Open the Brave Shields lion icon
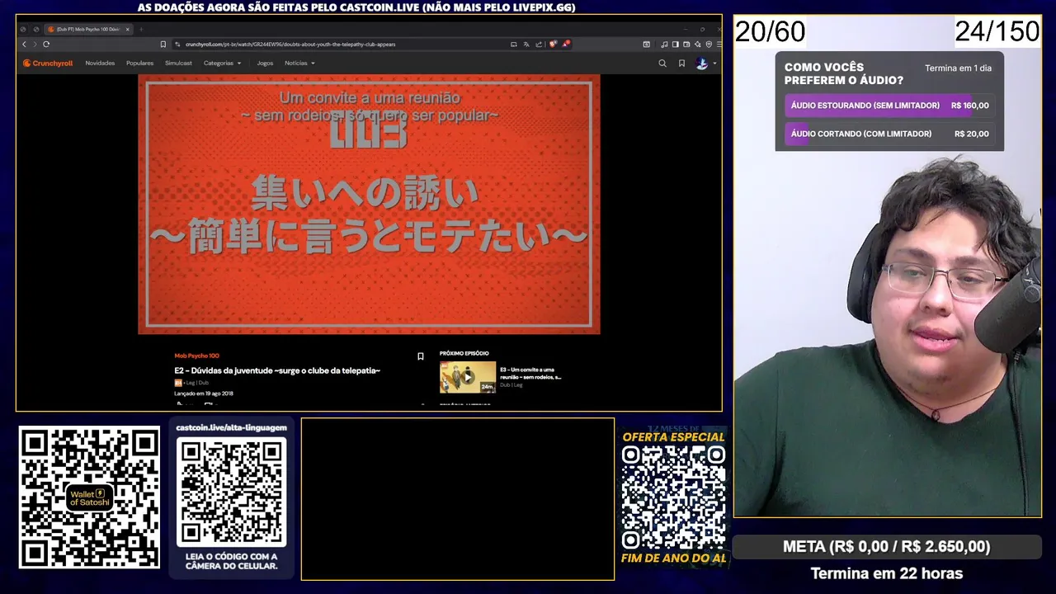The image size is (1056, 594). coord(553,44)
